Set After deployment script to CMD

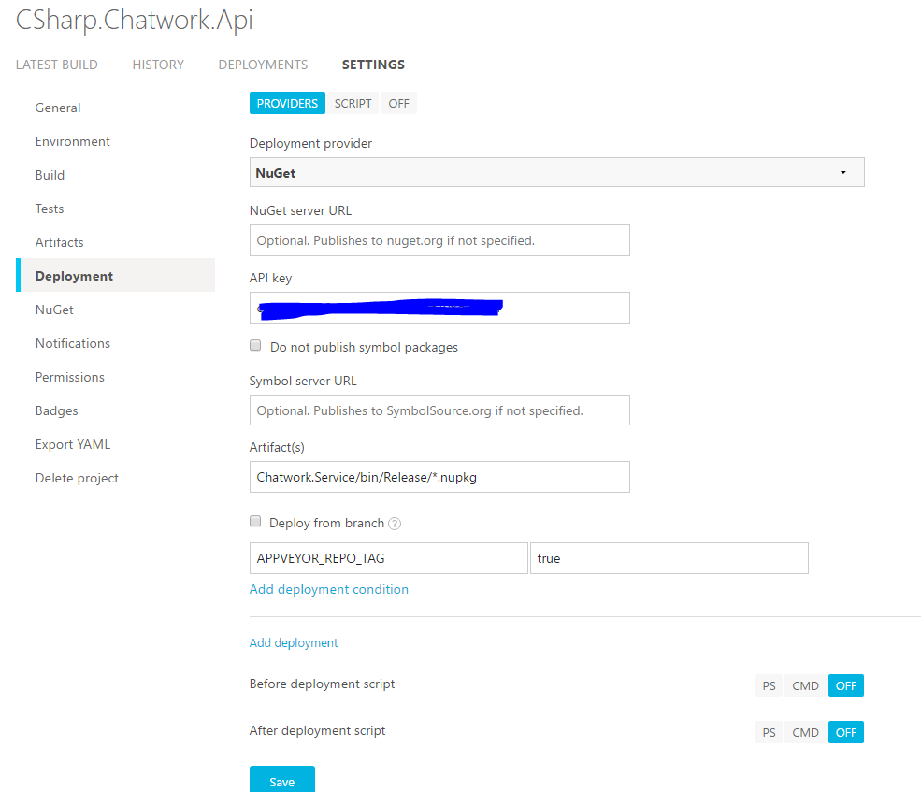[x=805, y=733]
